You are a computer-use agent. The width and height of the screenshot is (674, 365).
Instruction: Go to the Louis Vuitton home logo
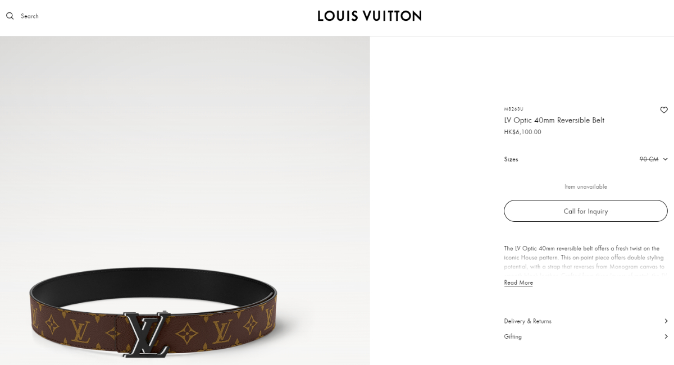[x=370, y=16]
